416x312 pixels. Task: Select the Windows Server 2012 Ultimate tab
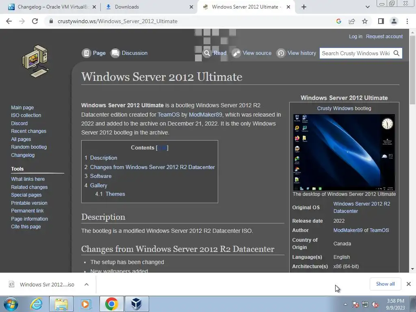coord(246,7)
